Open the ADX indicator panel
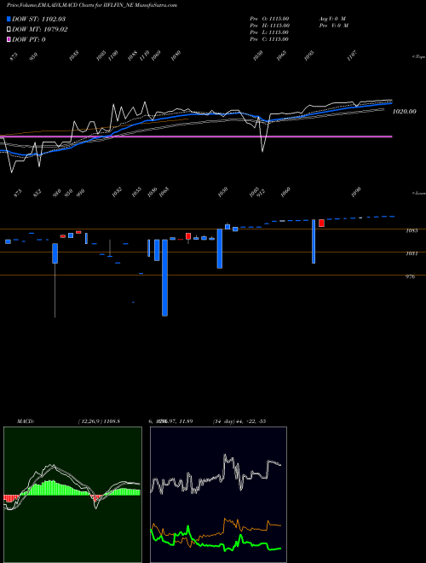Screen dimensions: 426x563 pos(218,495)
